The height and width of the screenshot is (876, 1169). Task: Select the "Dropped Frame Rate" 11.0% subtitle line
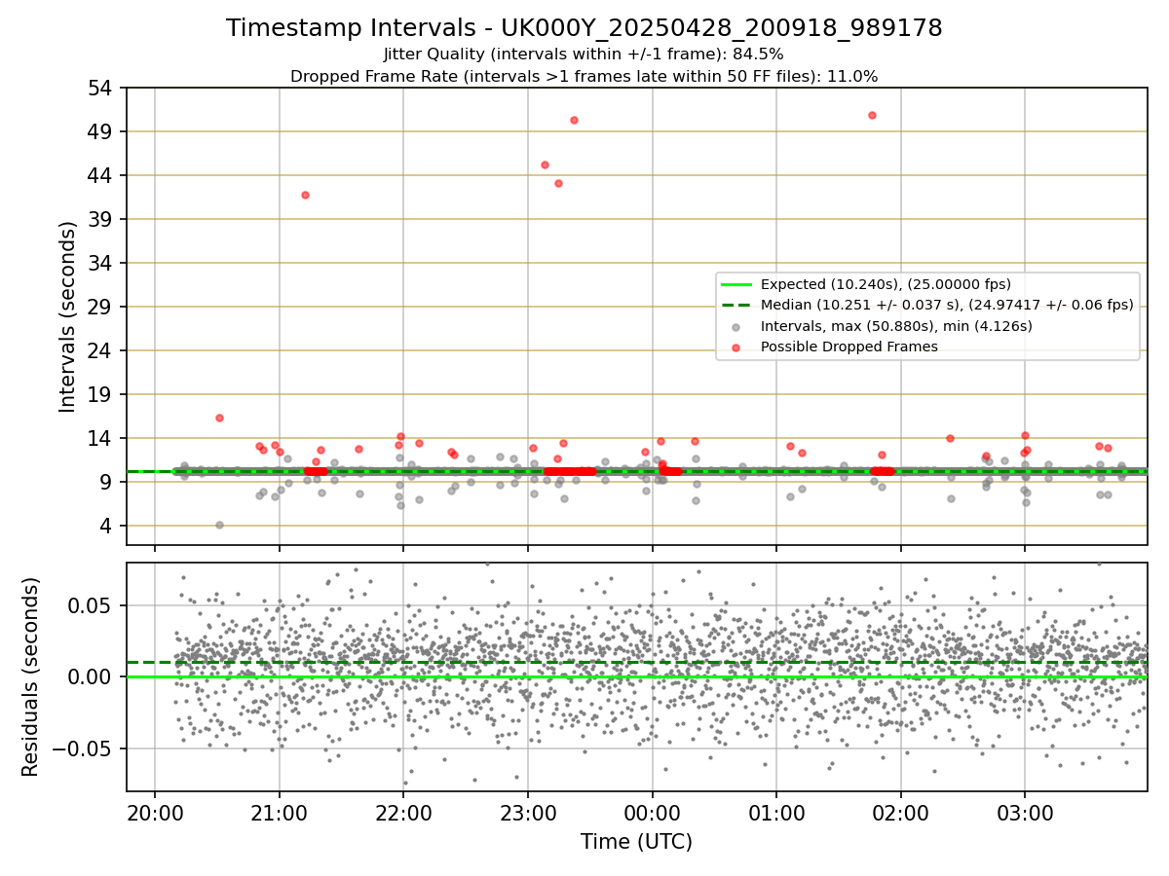(584, 76)
